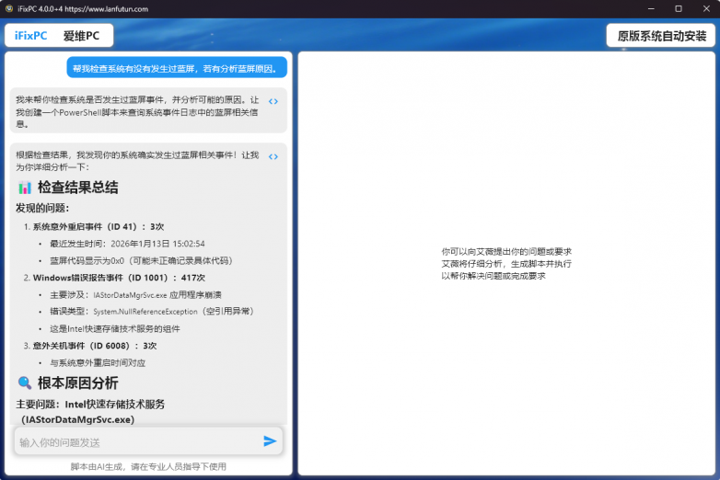This screenshot has width=720, height=480.
Task: Click the 脚本由AI生成 disclaimer at panel bottom
Action: (148, 466)
